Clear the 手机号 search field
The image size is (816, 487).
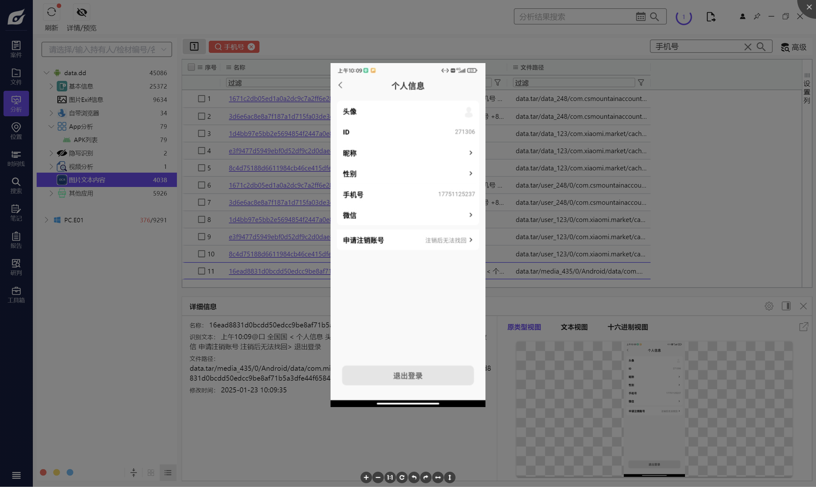[748, 47]
